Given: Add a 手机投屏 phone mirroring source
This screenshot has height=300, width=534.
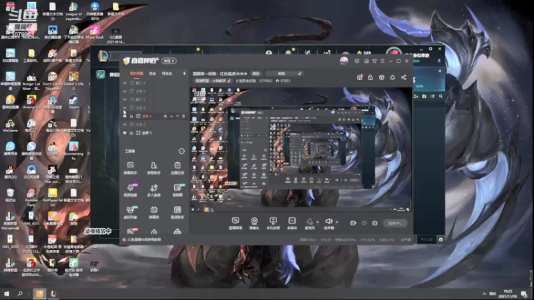Looking at the screenshot, I should [273, 223].
